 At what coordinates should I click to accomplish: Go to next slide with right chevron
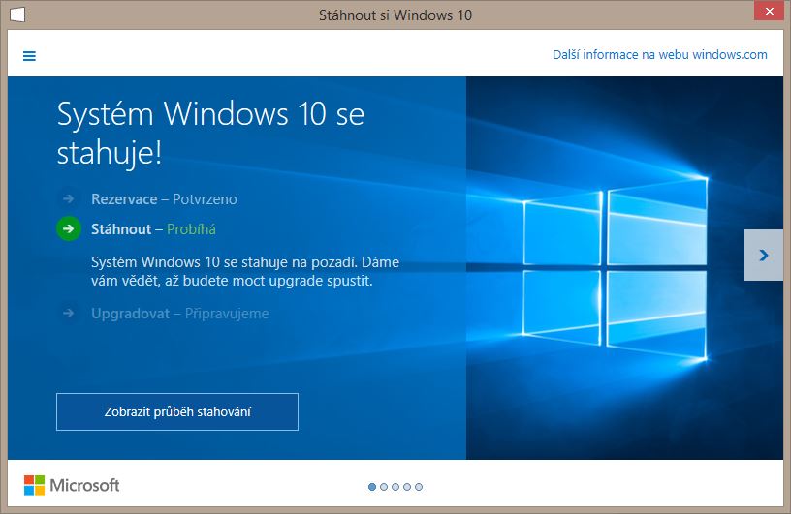coord(764,255)
